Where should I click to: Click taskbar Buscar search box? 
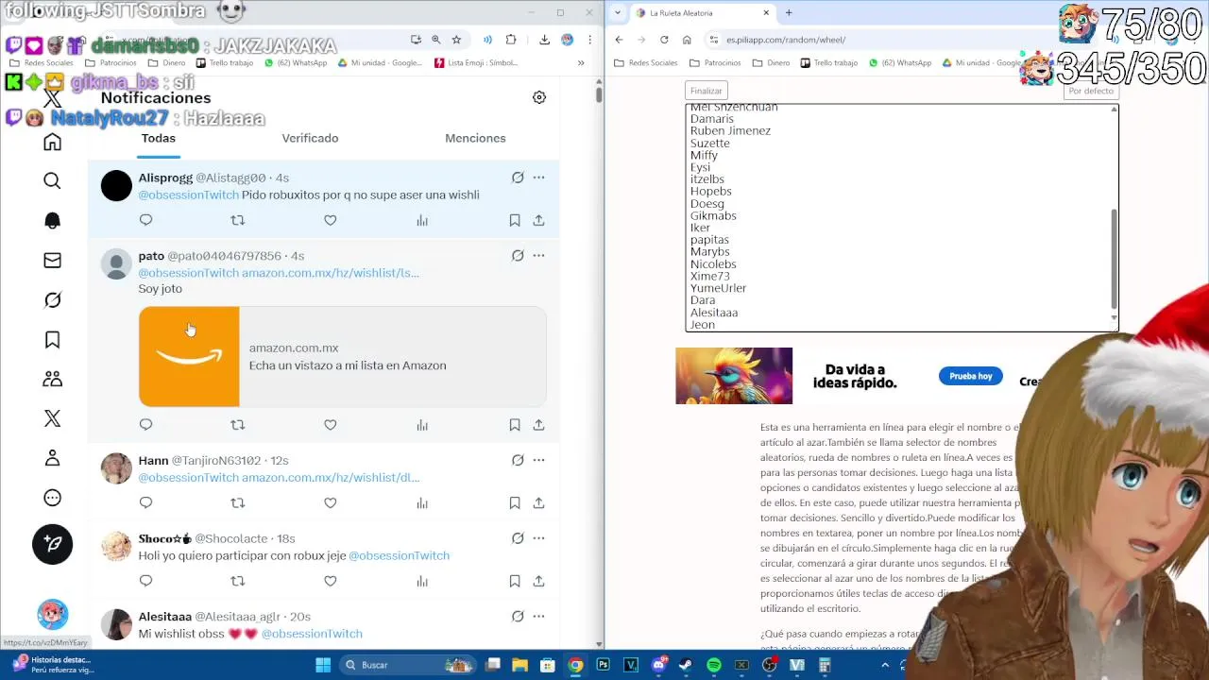coord(406,665)
